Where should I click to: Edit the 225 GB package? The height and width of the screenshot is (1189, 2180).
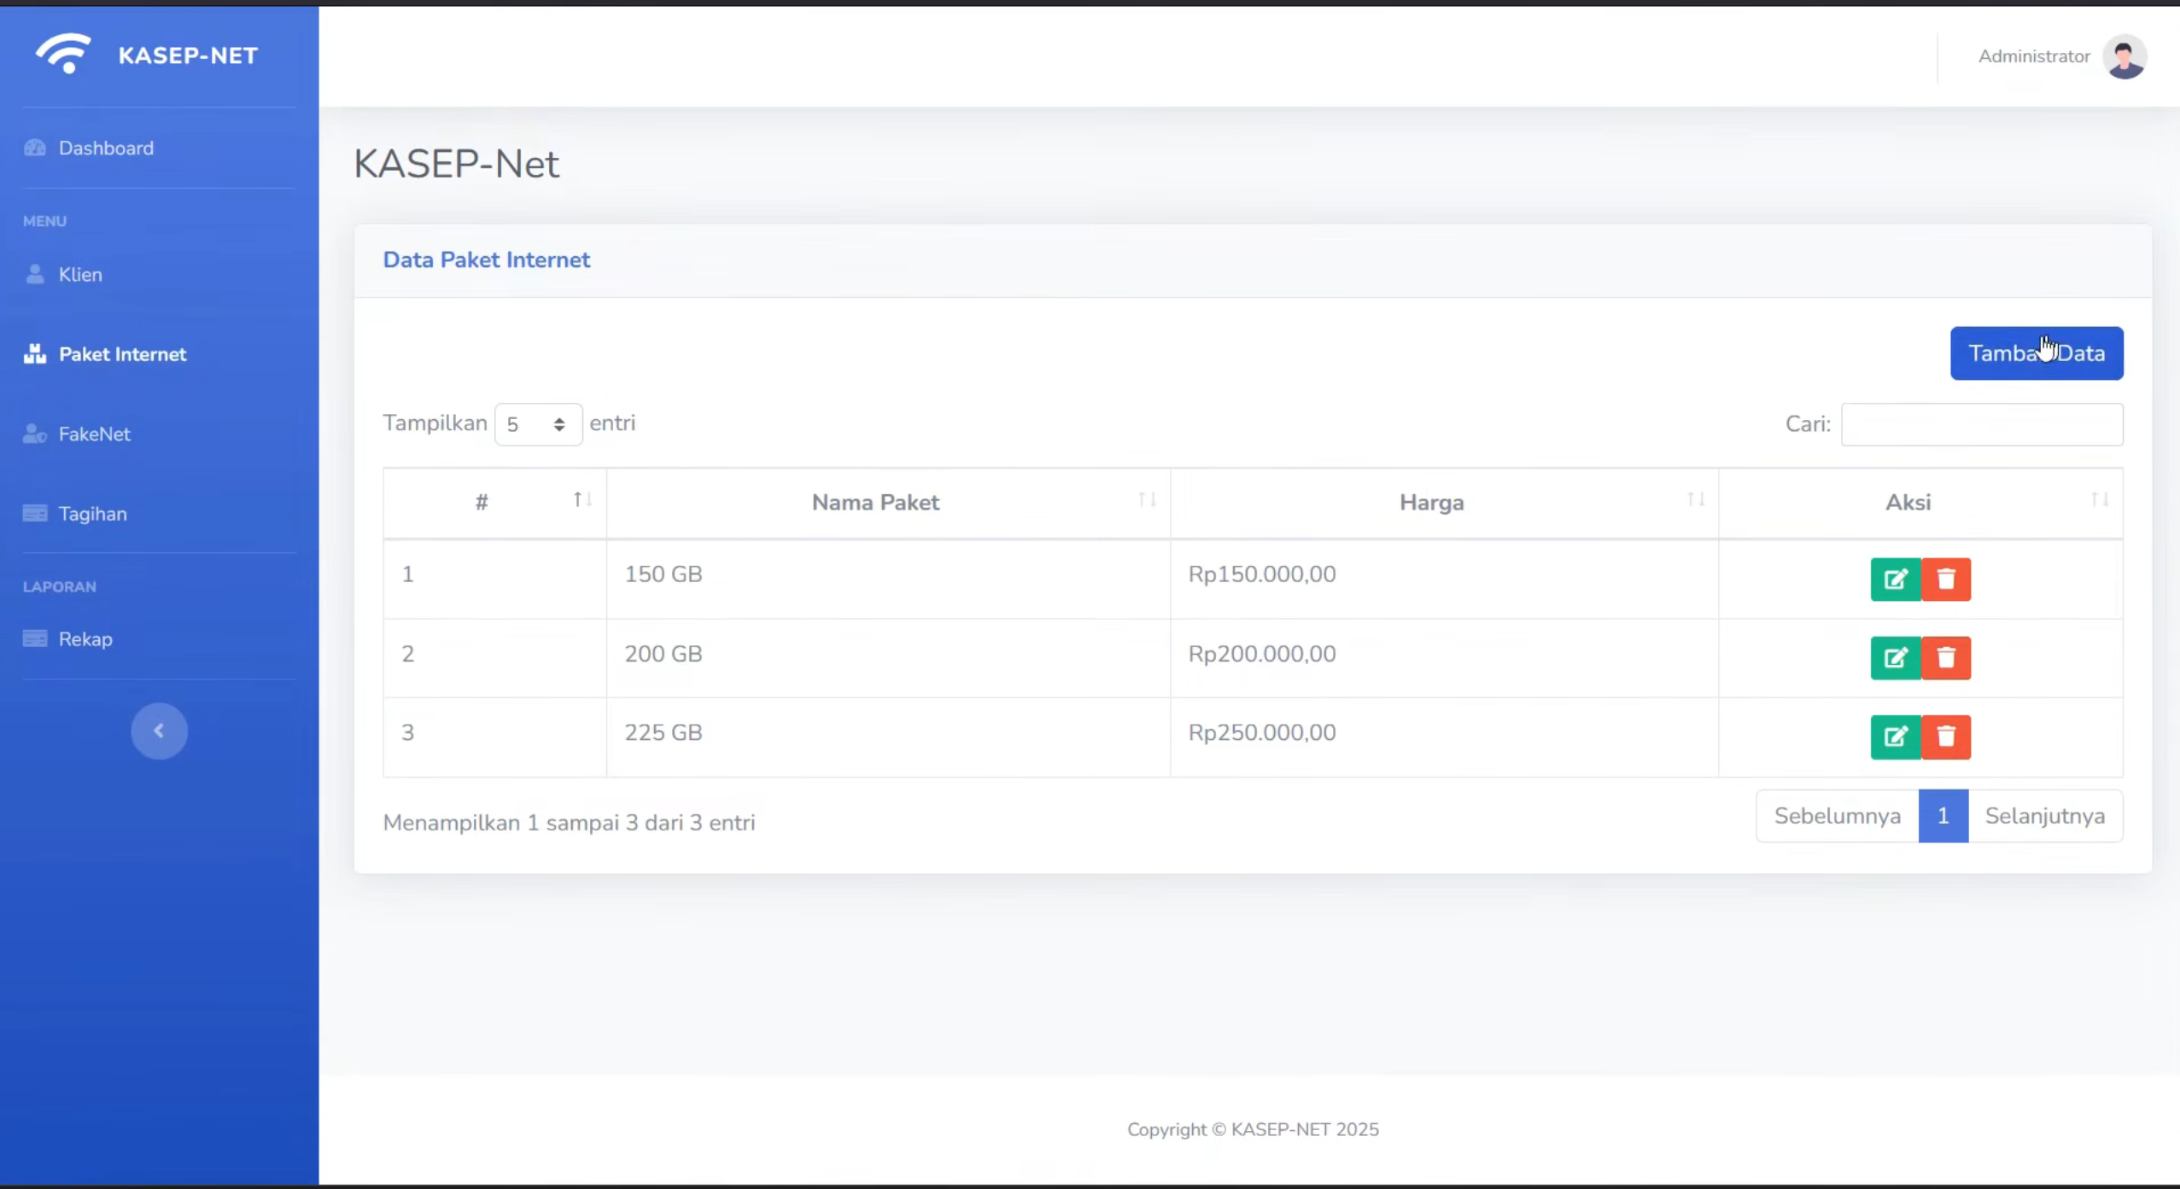[1896, 737]
